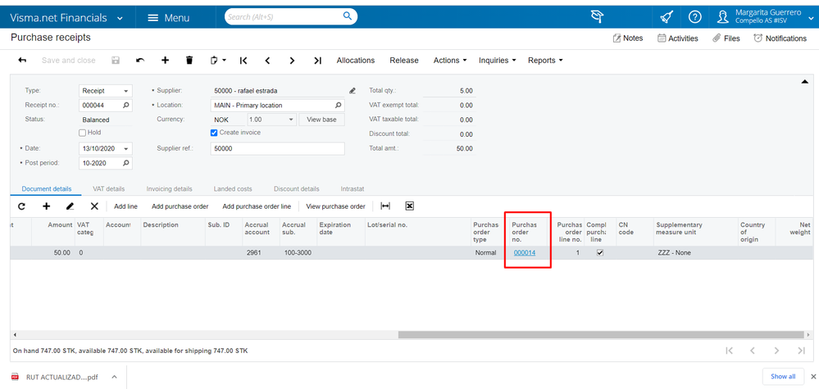This screenshot has width=819, height=389.
Task: Delete the row with the grid X icon
Action: 94,206
